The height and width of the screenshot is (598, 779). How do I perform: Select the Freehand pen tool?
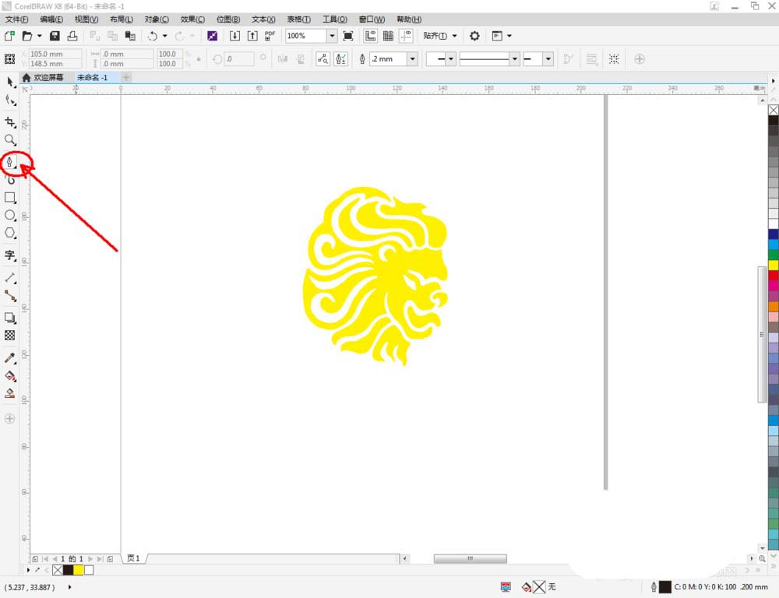click(10, 162)
